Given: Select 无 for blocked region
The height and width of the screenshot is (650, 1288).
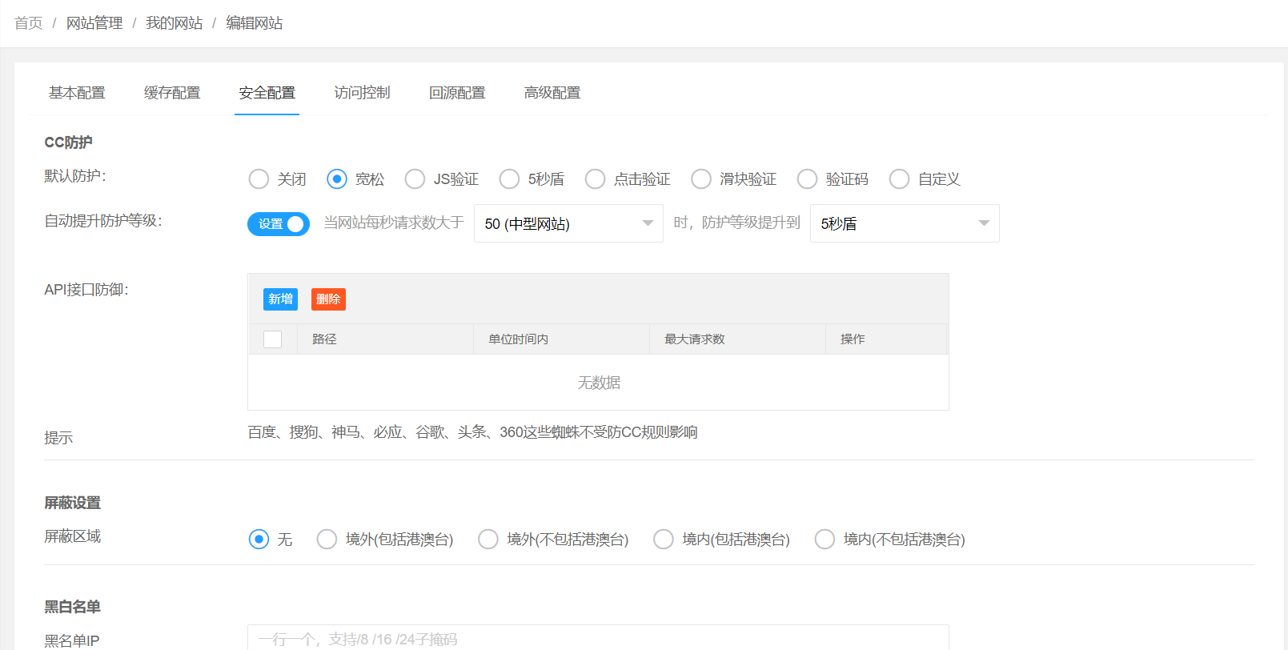Looking at the screenshot, I should [x=259, y=539].
